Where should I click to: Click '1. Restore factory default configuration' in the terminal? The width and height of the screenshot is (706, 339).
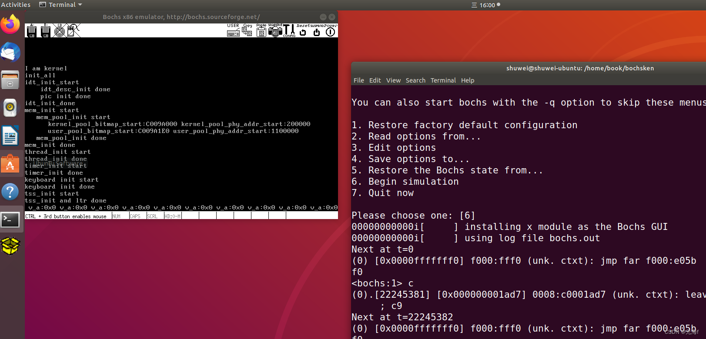(465, 125)
